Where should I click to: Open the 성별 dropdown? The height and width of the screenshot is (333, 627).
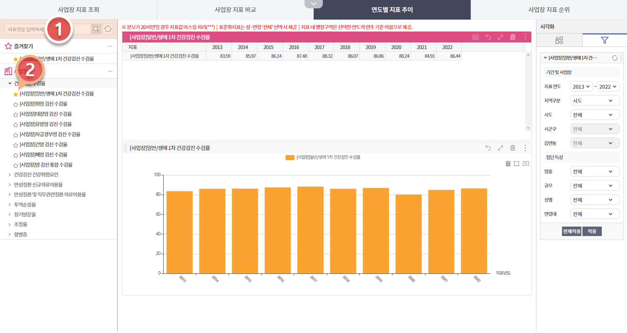[595, 200]
